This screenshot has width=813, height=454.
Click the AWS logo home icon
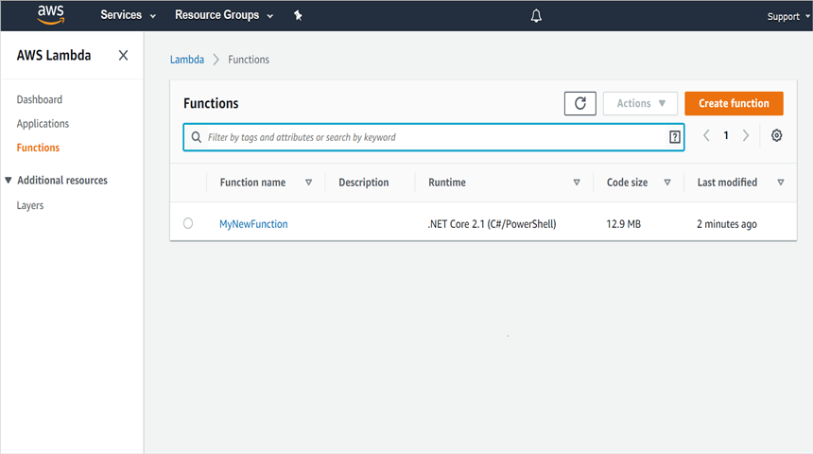tap(50, 14)
